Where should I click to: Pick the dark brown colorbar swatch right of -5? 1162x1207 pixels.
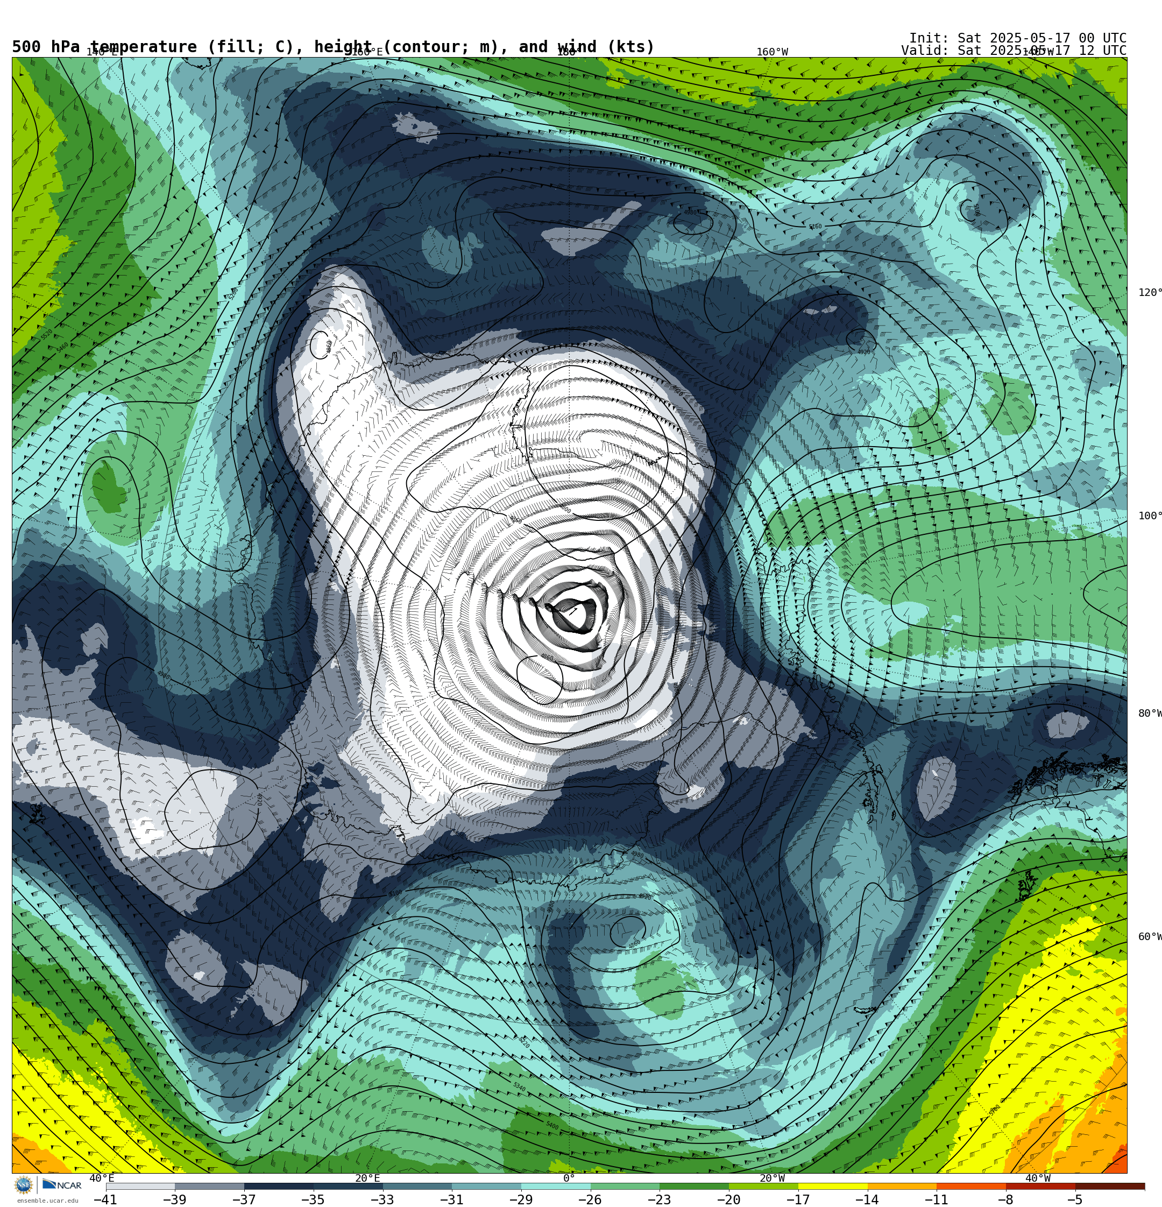point(1110,1186)
